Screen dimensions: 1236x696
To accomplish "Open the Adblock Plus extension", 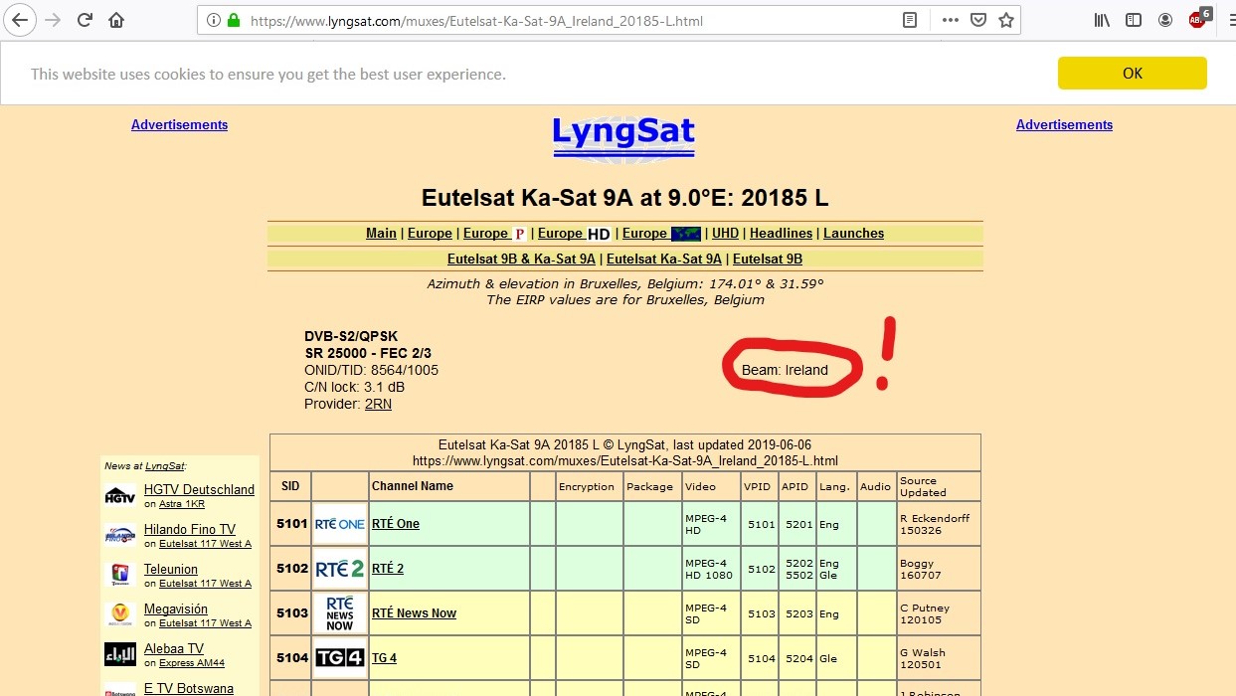I will pos(1199,19).
